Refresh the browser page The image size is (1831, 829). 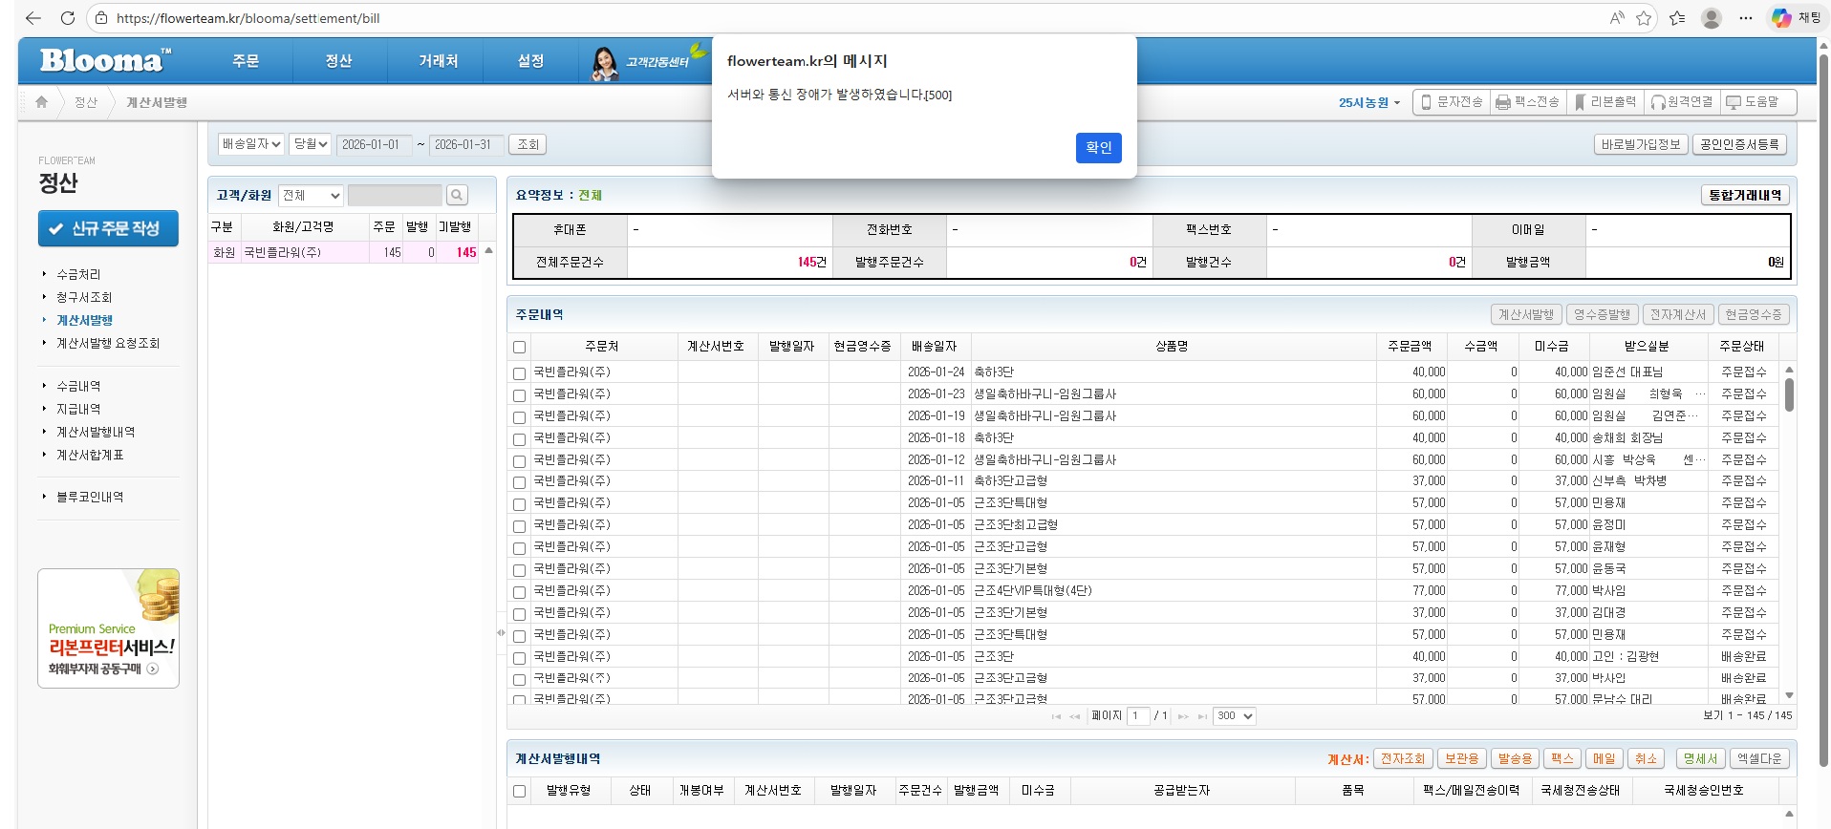(x=67, y=18)
